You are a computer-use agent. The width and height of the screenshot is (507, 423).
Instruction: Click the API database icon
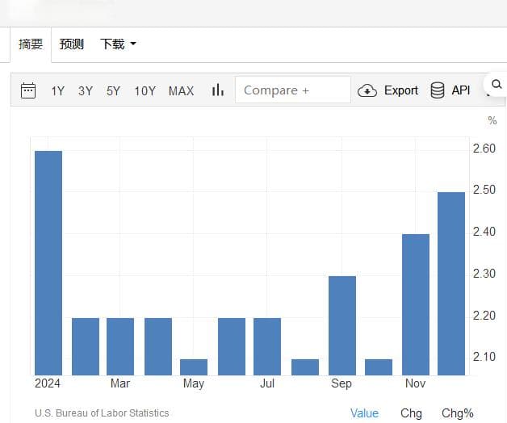[437, 90]
